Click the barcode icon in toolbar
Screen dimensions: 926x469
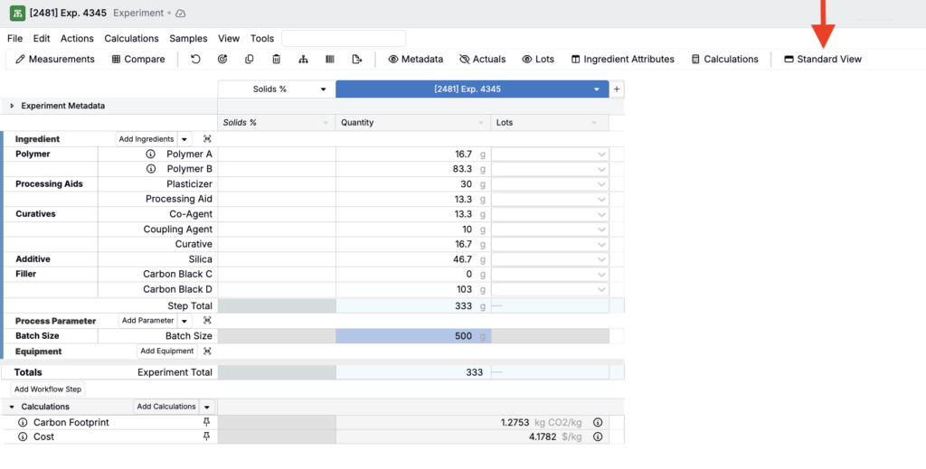click(330, 60)
